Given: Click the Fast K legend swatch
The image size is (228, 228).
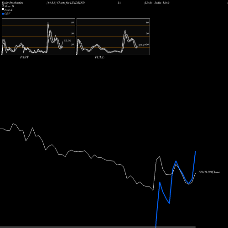Looking at the screenshot, I should 3,10.
